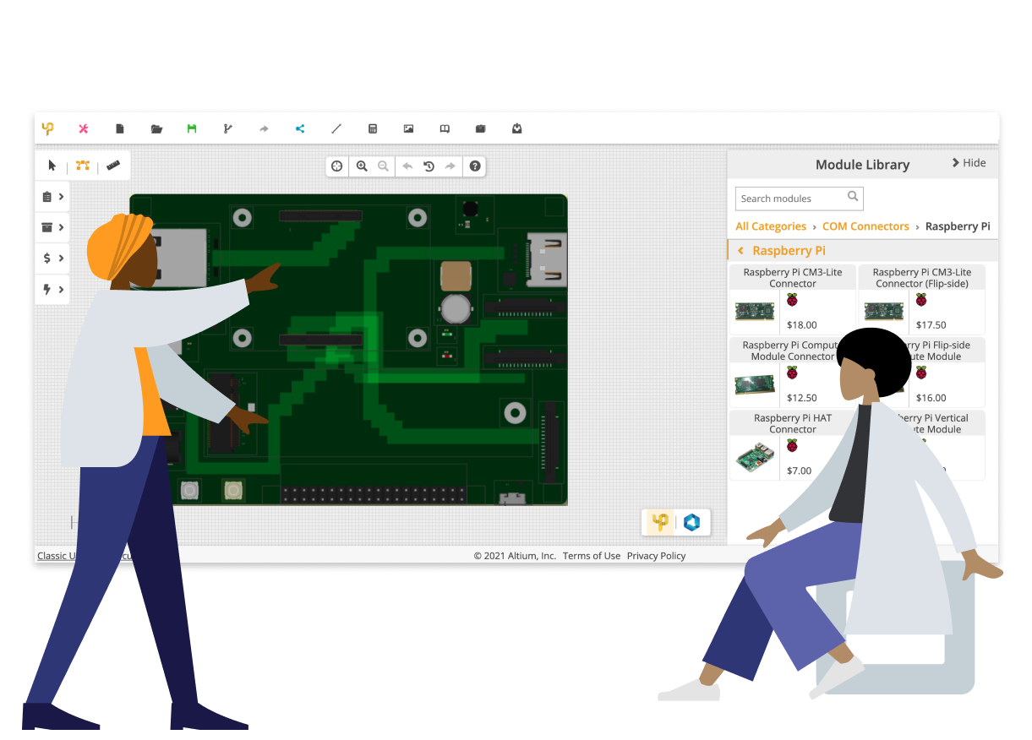The width and height of the screenshot is (1032, 740).
Task: Click the Module Library panel title
Action: [x=862, y=165]
